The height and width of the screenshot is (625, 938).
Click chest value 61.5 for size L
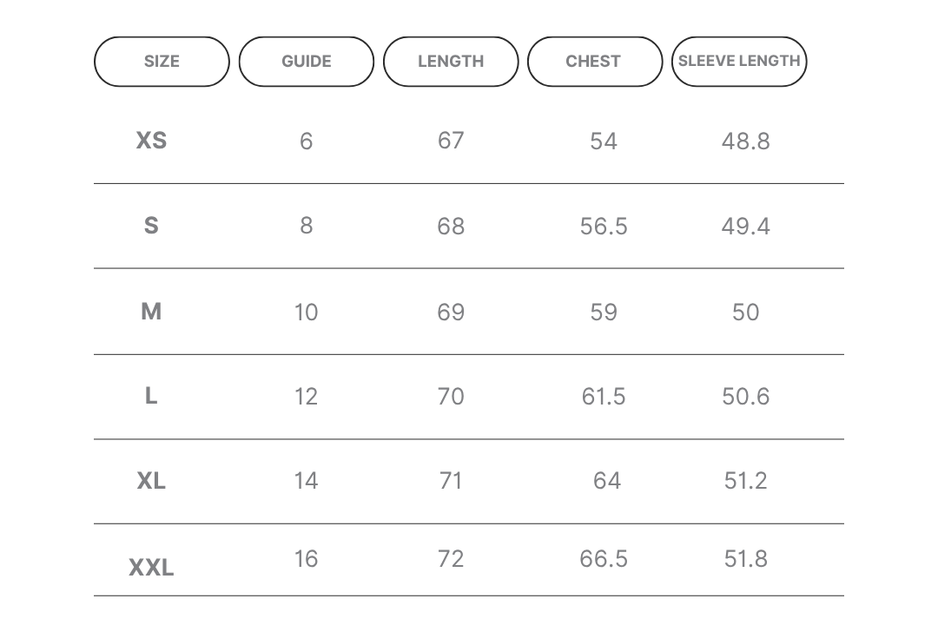click(x=604, y=397)
